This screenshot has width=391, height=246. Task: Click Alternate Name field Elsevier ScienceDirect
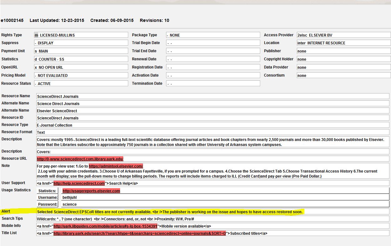pyautogui.click(x=213, y=111)
